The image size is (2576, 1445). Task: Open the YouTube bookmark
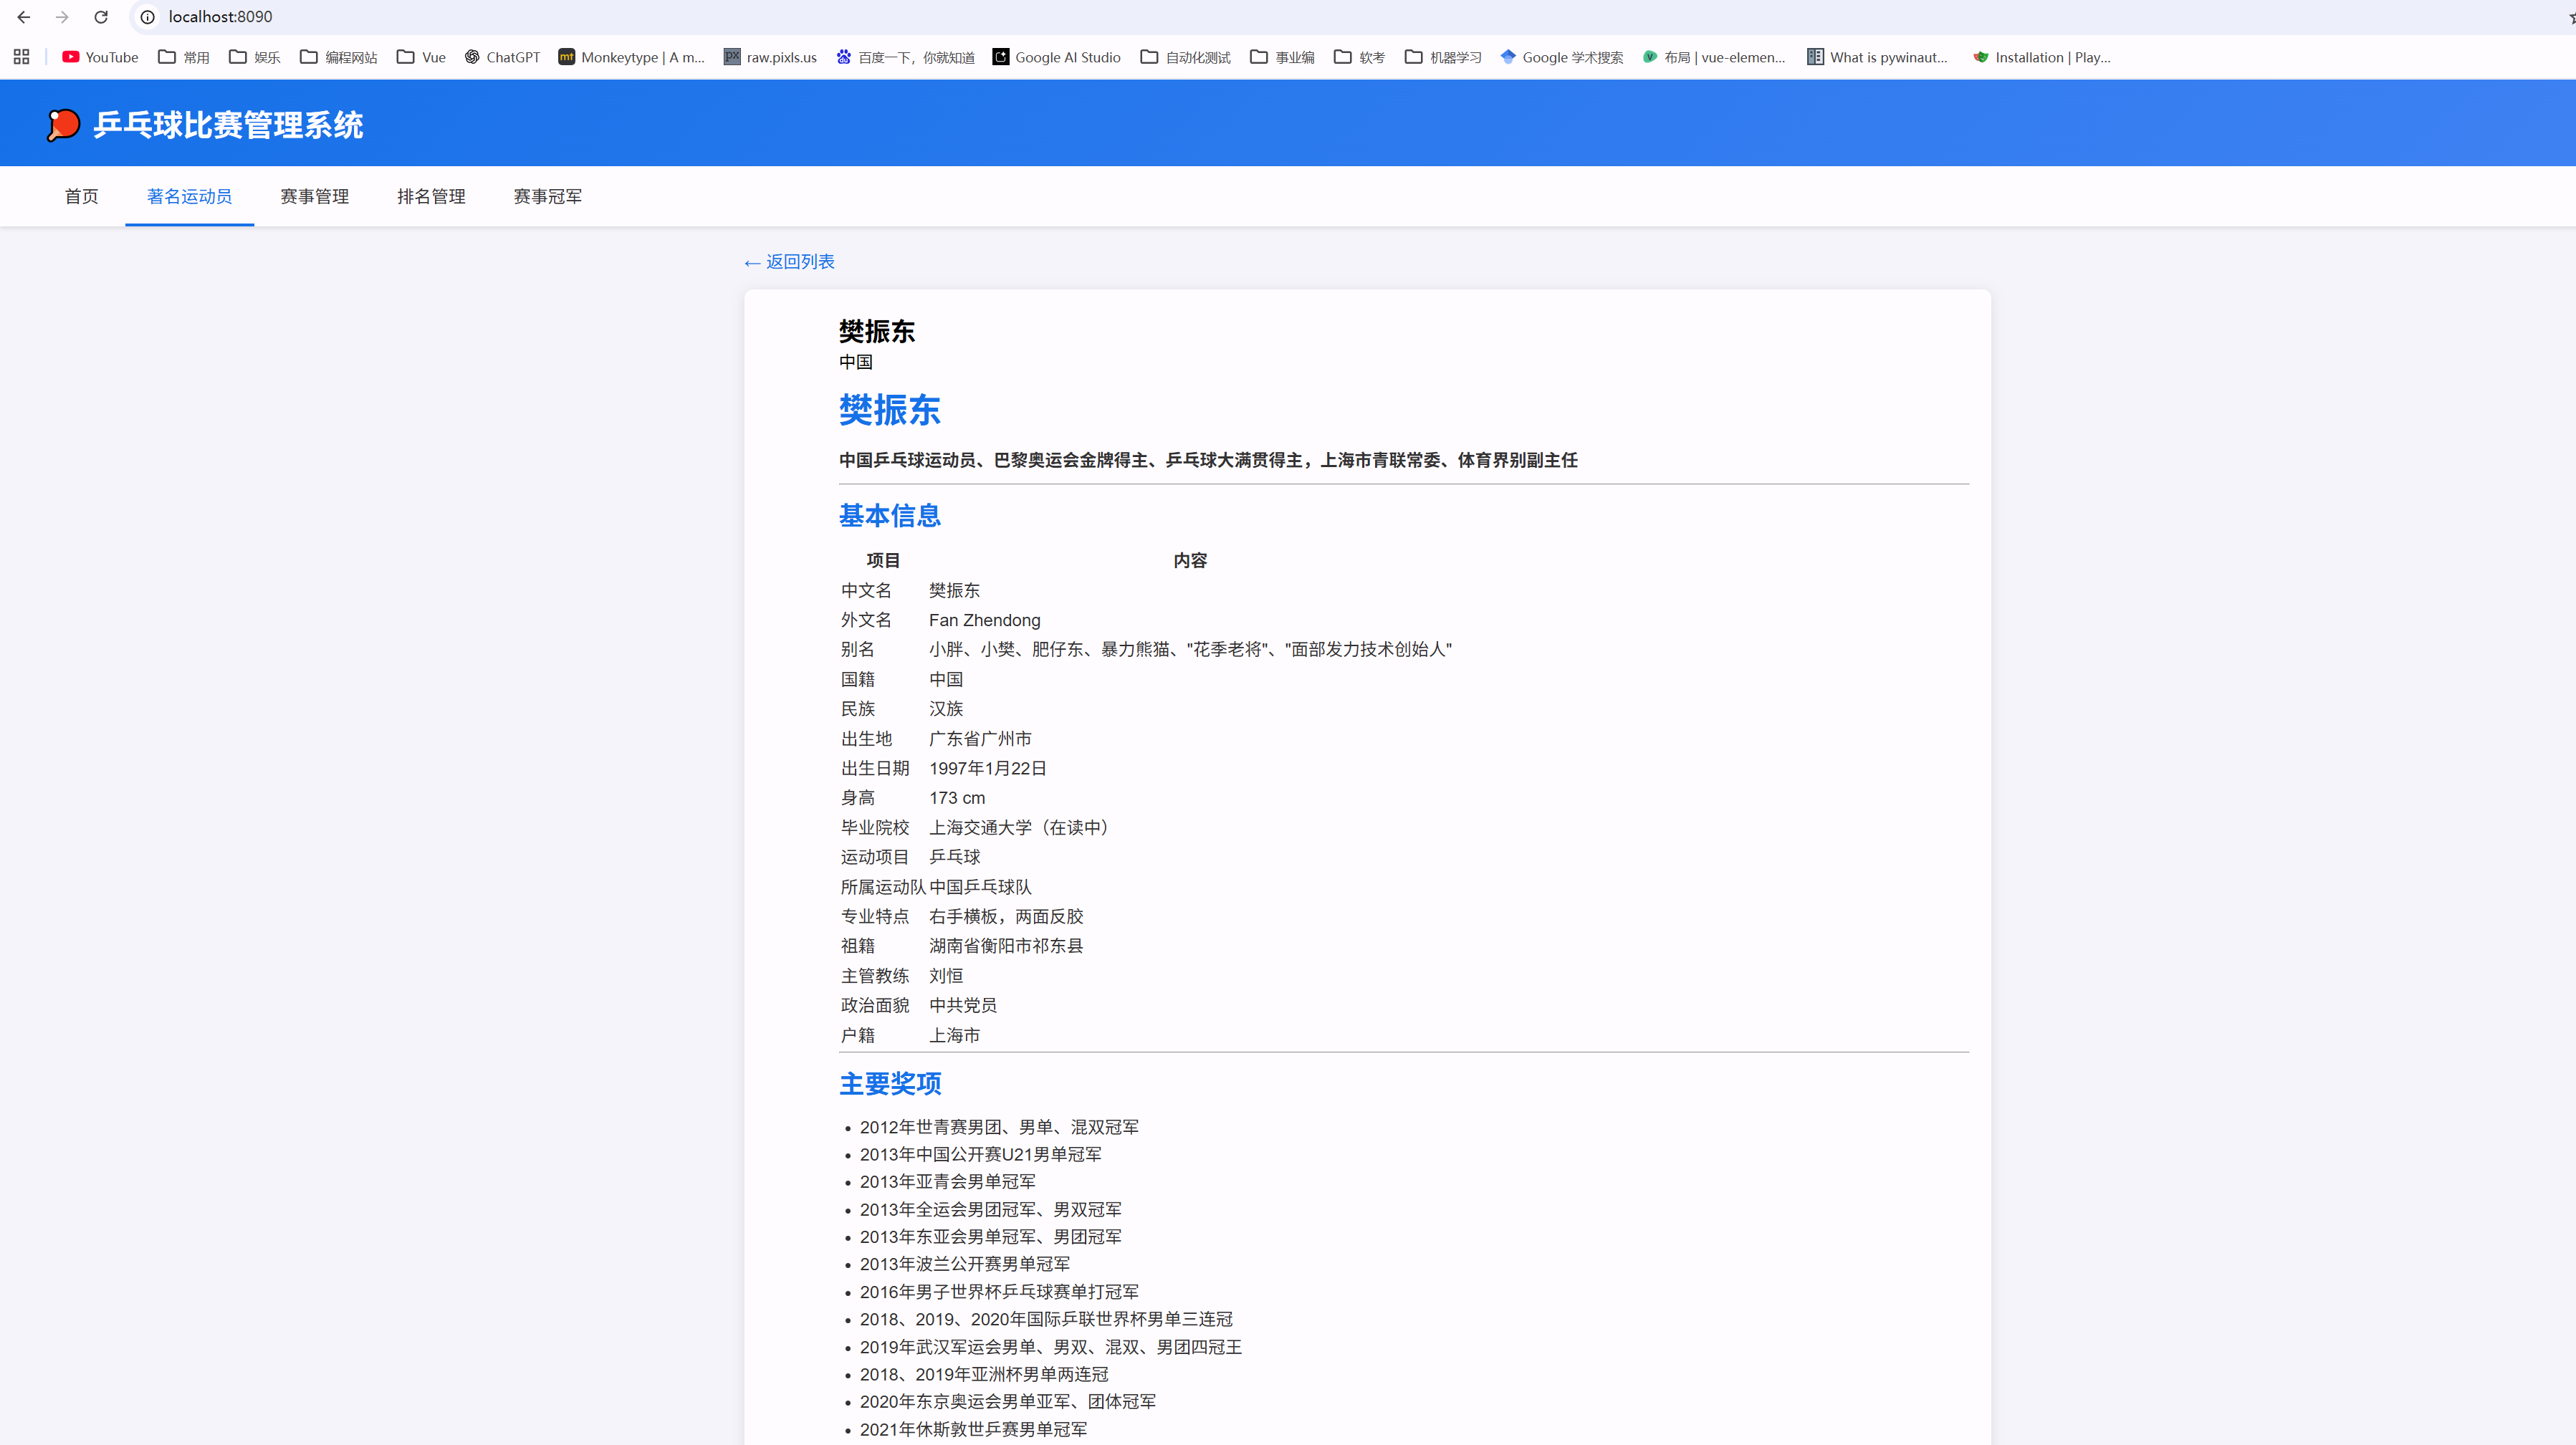pyautogui.click(x=100, y=57)
